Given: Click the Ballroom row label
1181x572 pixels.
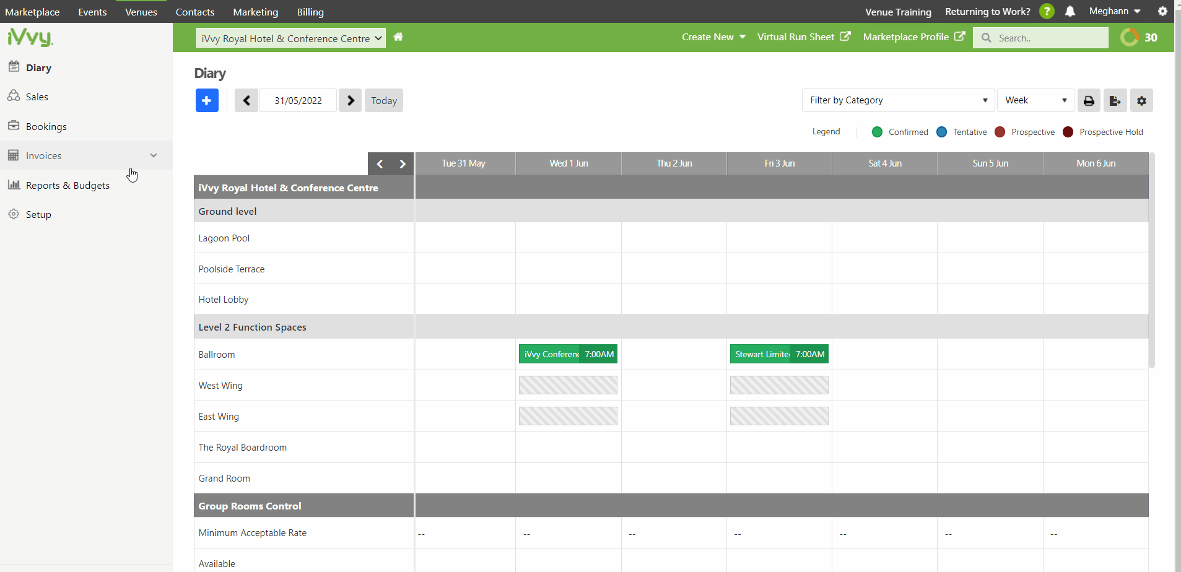Looking at the screenshot, I should coord(217,355).
